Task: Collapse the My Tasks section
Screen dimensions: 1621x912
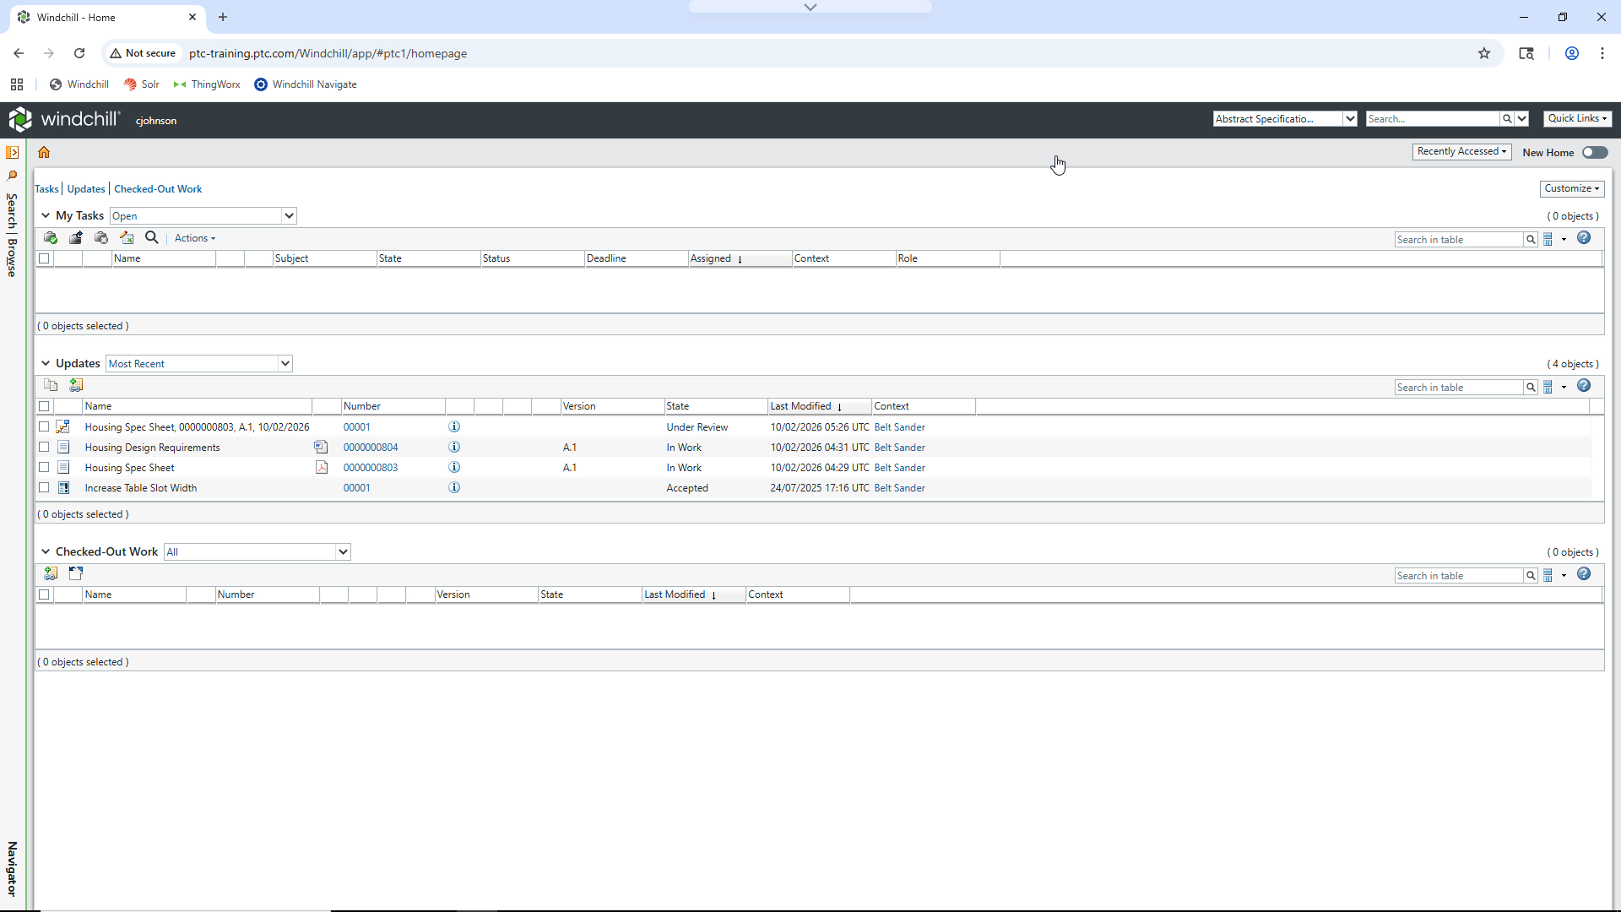Action: tap(46, 216)
